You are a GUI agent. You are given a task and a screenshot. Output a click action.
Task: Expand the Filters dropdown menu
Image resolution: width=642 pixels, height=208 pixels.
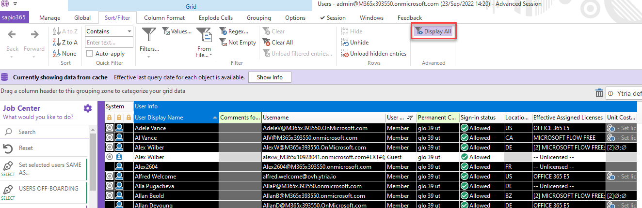149,49
